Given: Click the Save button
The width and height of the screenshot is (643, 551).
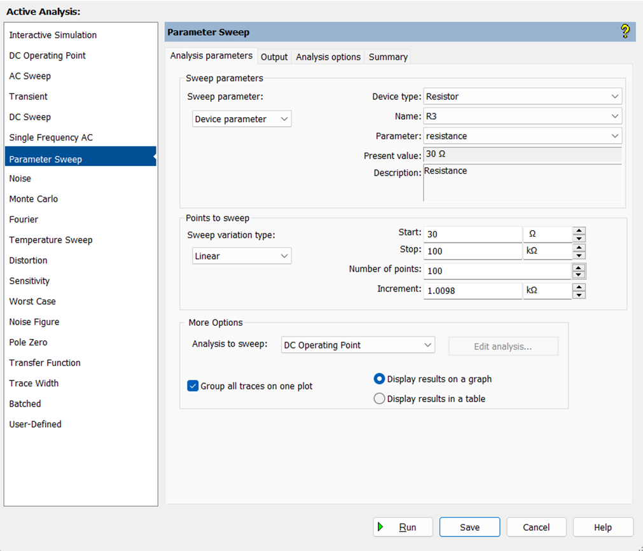Looking at the screenshot, I should [x=469, y=527].
